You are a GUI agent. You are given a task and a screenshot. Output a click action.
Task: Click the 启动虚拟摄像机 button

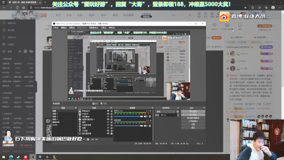tap(193, 118)
